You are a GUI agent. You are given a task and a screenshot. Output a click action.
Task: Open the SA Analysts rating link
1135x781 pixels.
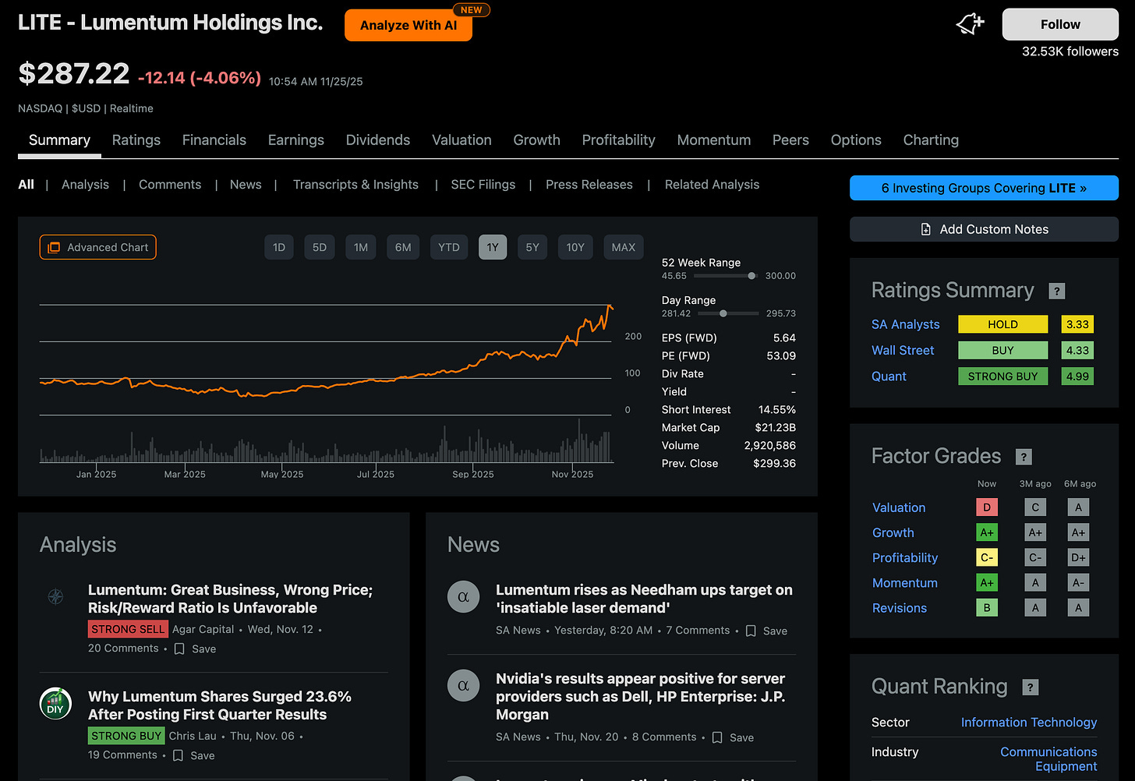(906, 324)
